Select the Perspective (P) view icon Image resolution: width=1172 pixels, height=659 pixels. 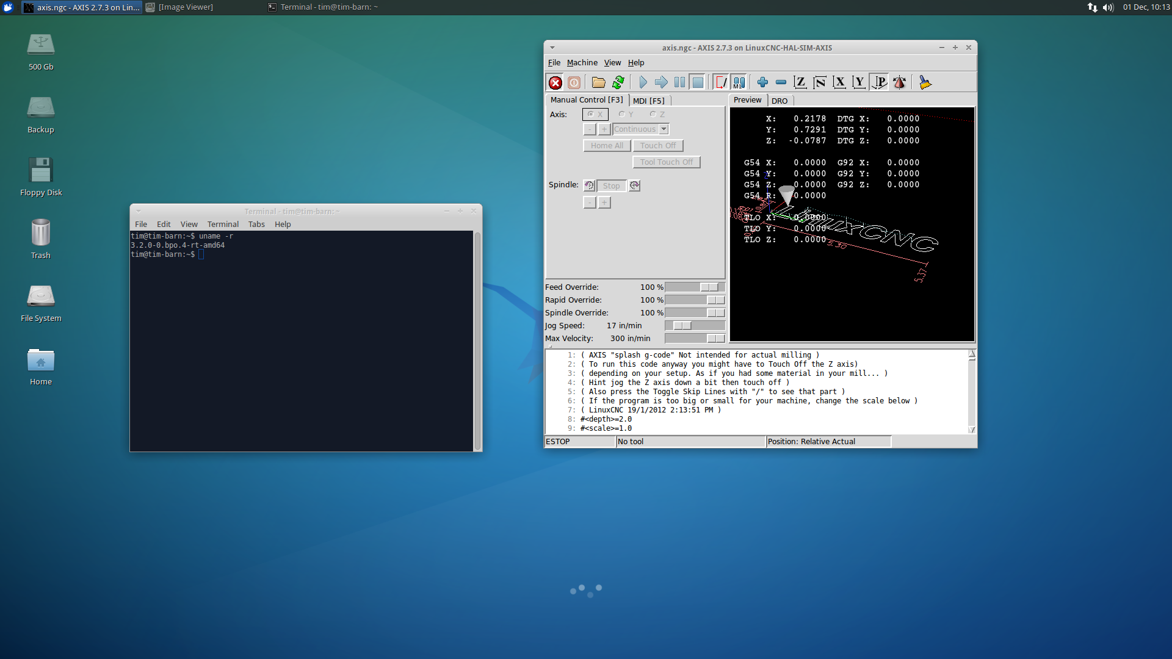[880, 82]
